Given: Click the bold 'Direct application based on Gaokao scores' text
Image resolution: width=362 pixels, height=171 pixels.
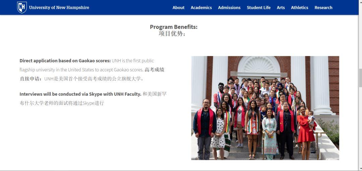Looking at the screenshot, I should tap(65, 61).
